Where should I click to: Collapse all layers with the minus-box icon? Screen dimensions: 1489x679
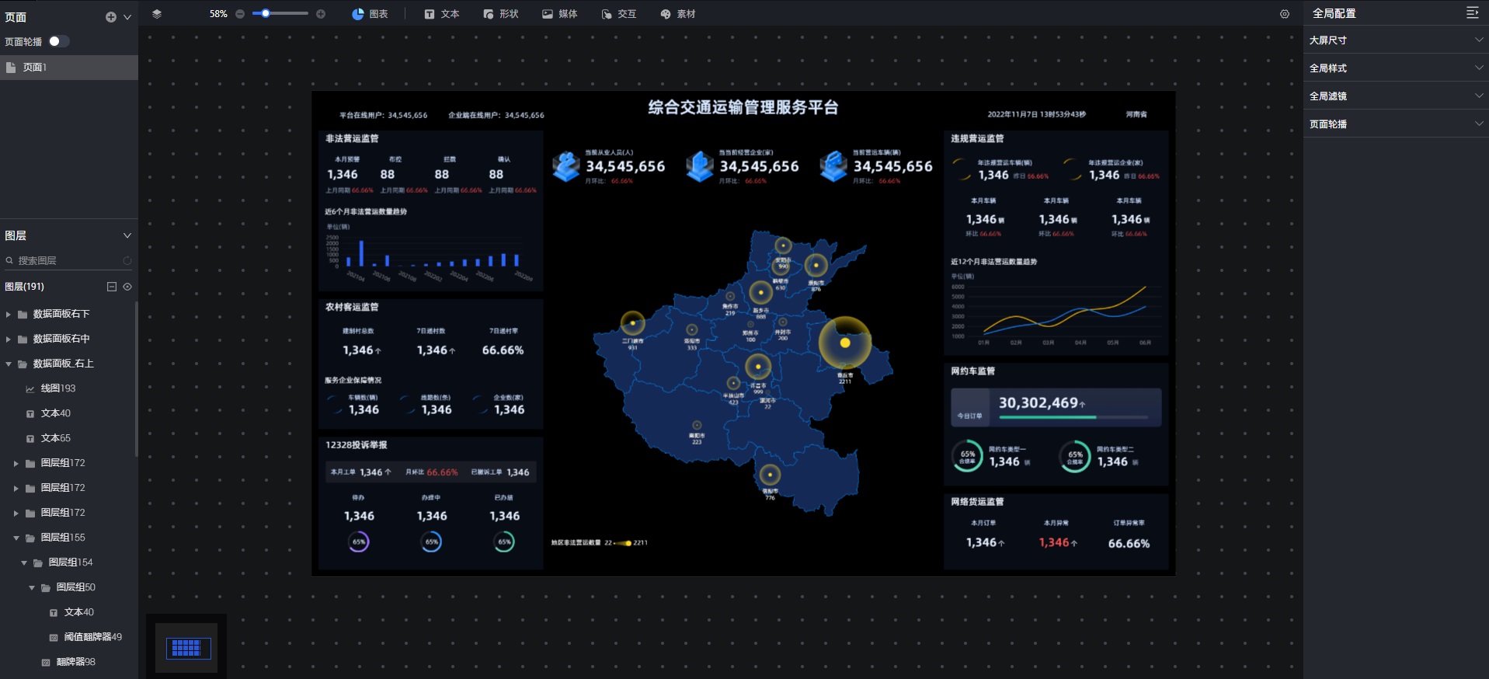click(x=112, y=287)
